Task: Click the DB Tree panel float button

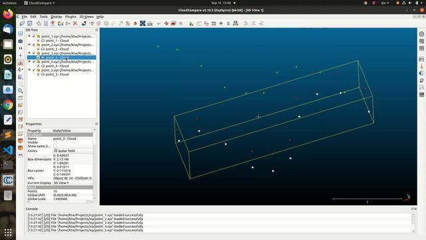Action: 97,30
